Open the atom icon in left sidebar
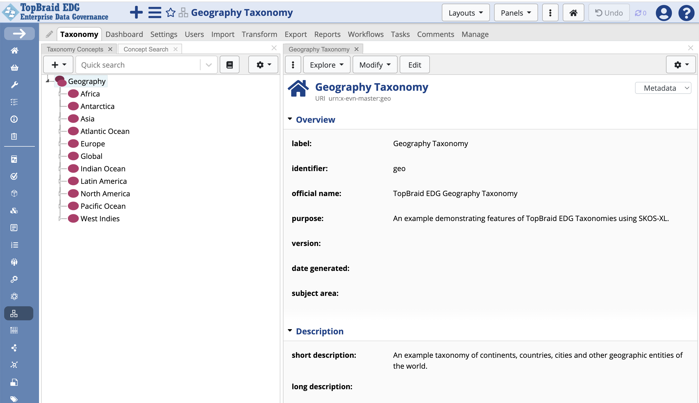 coord(14,296)
